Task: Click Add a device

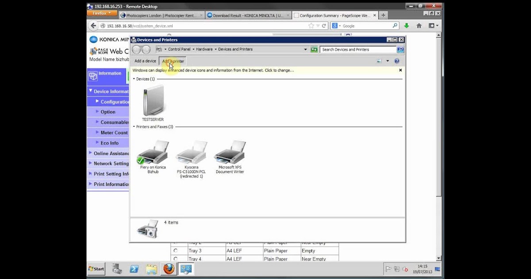Action: point(145,61)
